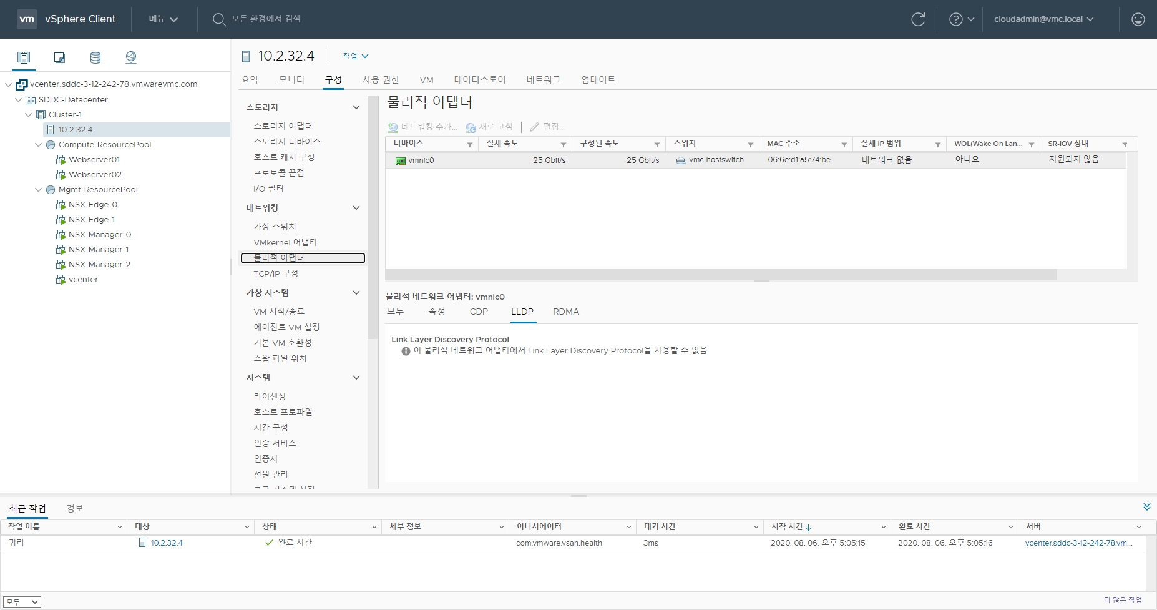The height and width of the screenshot is (610, 1157).
Task: Filter the SR-IOV 상태 column
Action: 1125,144
